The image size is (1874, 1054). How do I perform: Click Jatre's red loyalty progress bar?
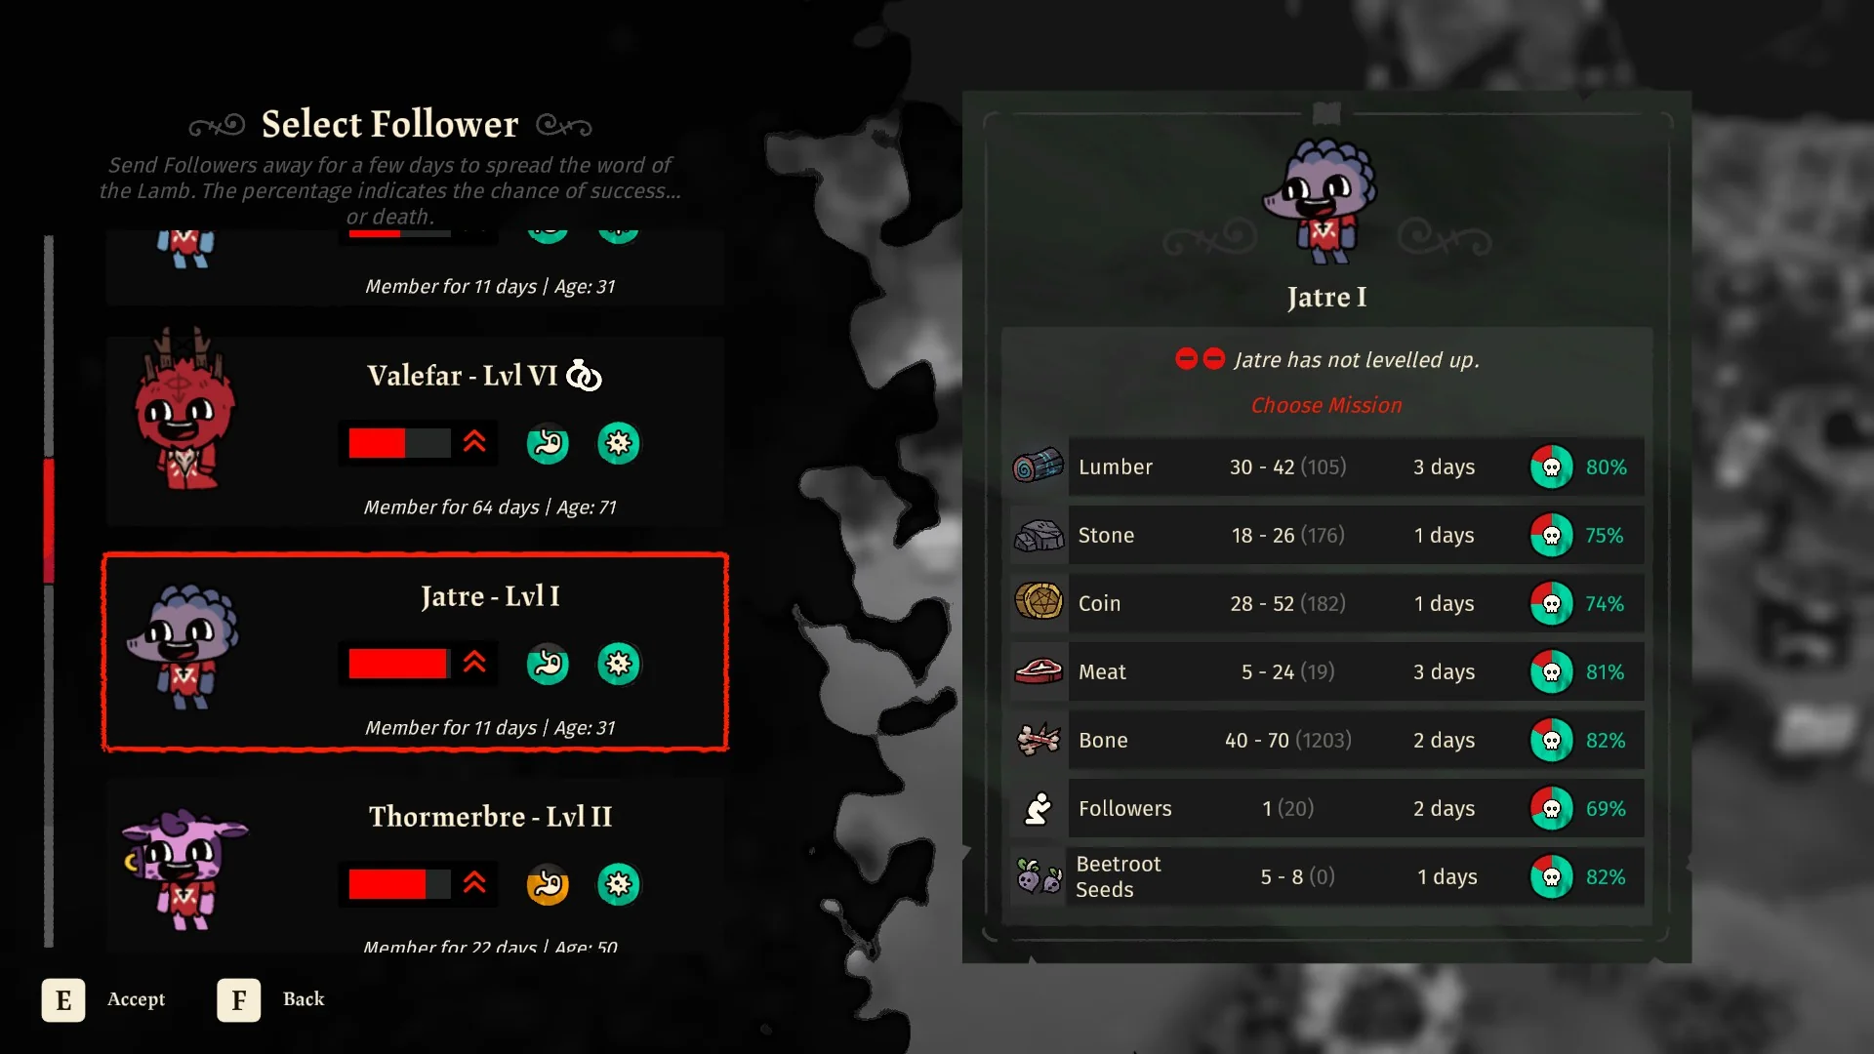click(x=398, y=664)
